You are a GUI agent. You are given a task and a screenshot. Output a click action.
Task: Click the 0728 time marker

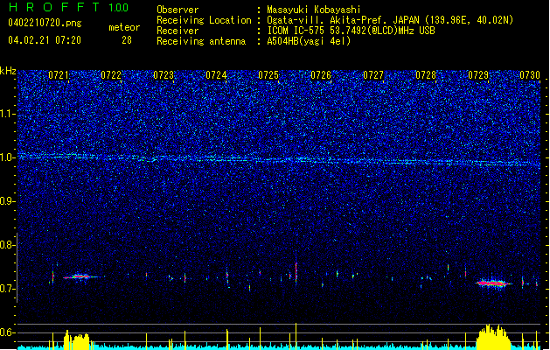(426, 75)
